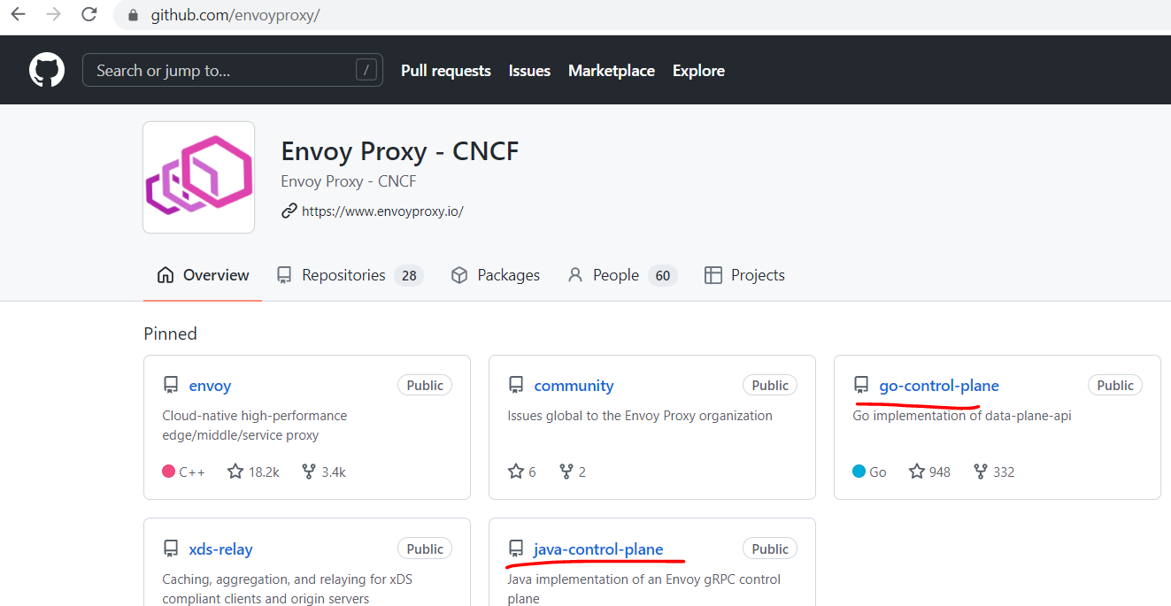Open Issues in top navigation
Screen dimensions: 1171x606
click(529, 71)
